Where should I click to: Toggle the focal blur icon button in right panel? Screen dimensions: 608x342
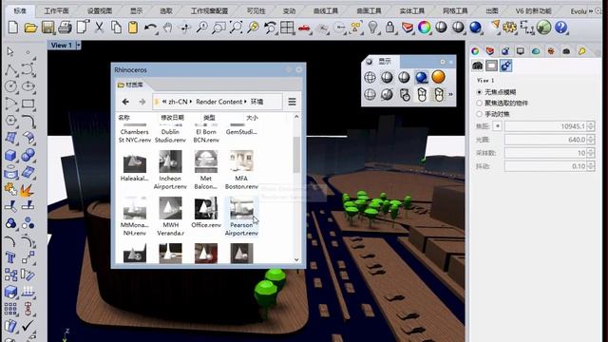(505, 66)
